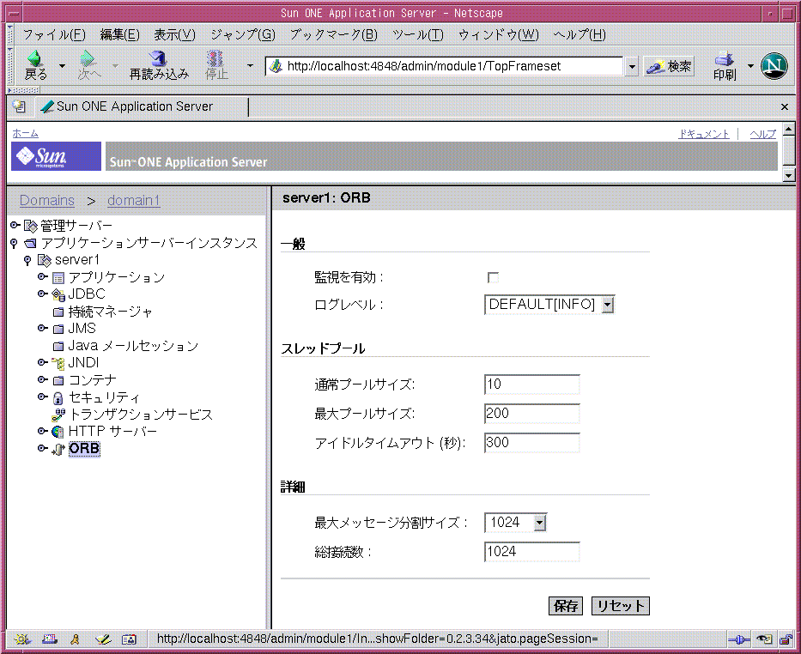Follow the ヘルプ link in header
This screenshot has width=801, height=654.
[762, 134]
